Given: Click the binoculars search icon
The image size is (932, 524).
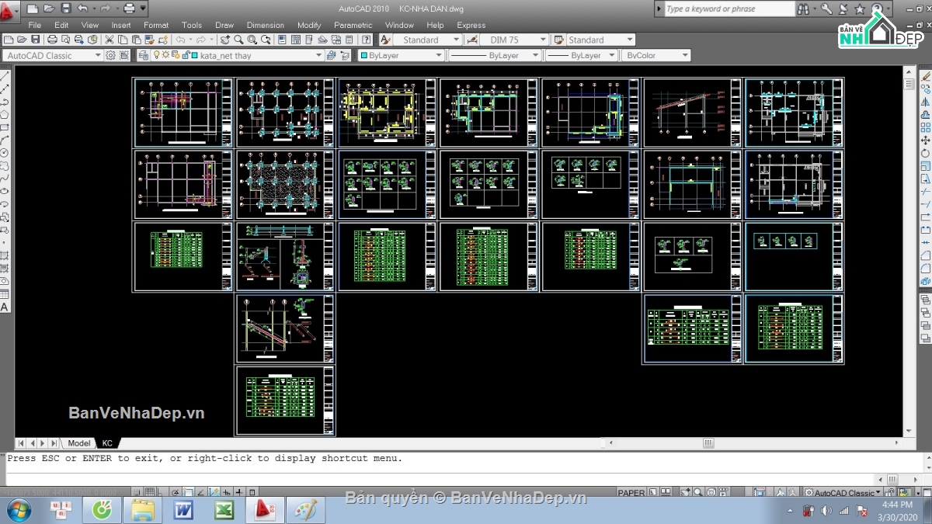Looking at the screenshot, I should pyautogui.click(x=804, y=9).
